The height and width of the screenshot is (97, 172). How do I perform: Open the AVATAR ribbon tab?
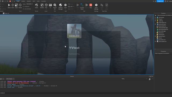coord(29,1)
